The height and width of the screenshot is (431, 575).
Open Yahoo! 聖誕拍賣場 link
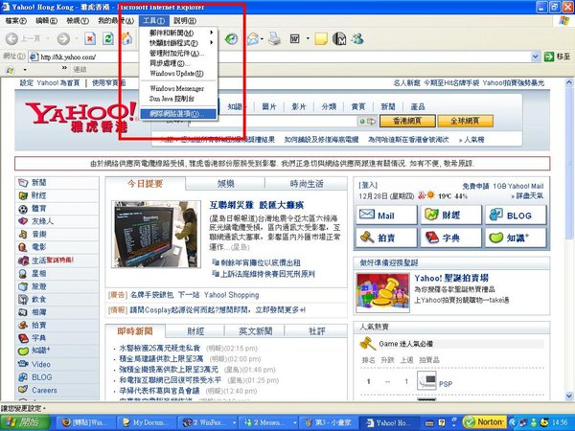pyautogui.click(x=451, y=278)
